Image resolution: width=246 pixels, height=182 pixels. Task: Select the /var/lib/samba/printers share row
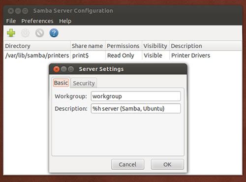coord(123,56)
